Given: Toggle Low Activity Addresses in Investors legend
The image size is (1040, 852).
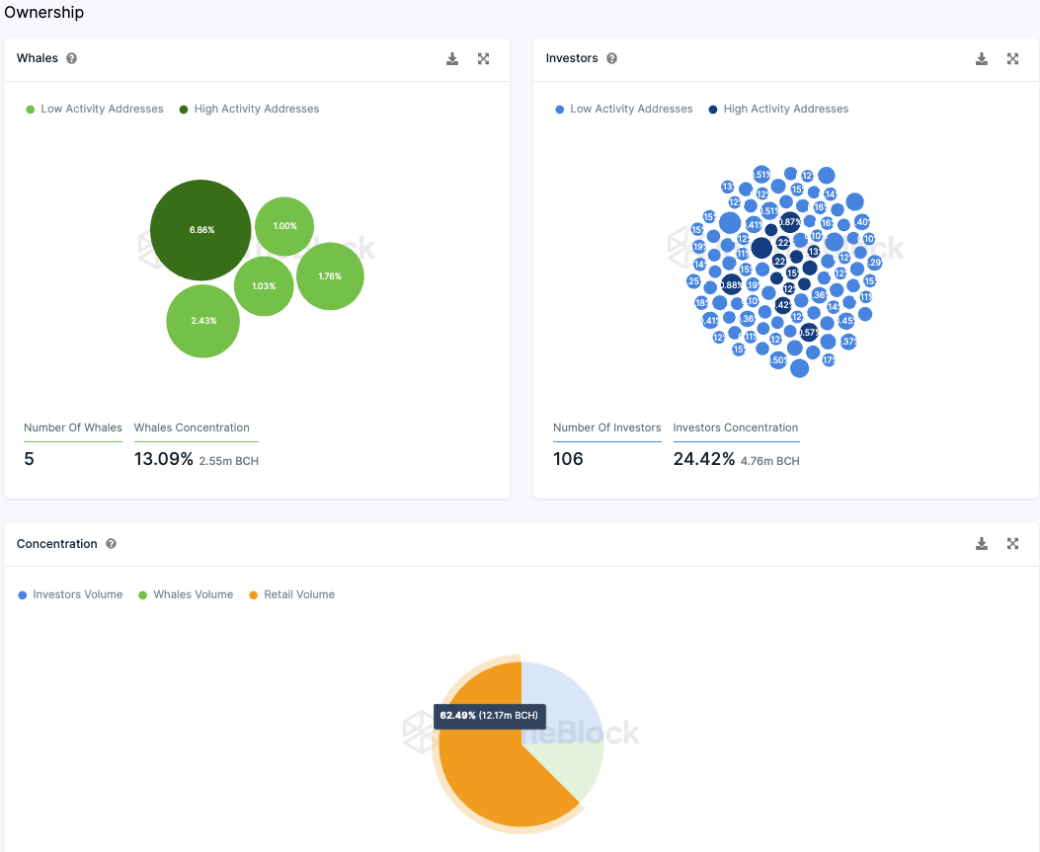Looking at the screenshot, I should [x=624, y=109].
